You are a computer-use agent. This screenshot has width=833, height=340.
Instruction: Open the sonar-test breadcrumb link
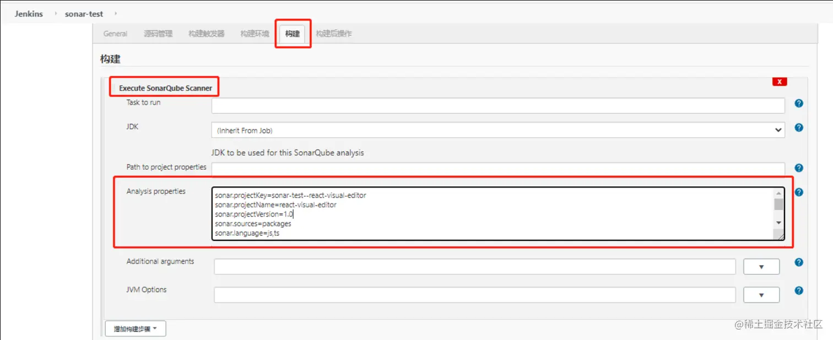(x=84, y=14)
